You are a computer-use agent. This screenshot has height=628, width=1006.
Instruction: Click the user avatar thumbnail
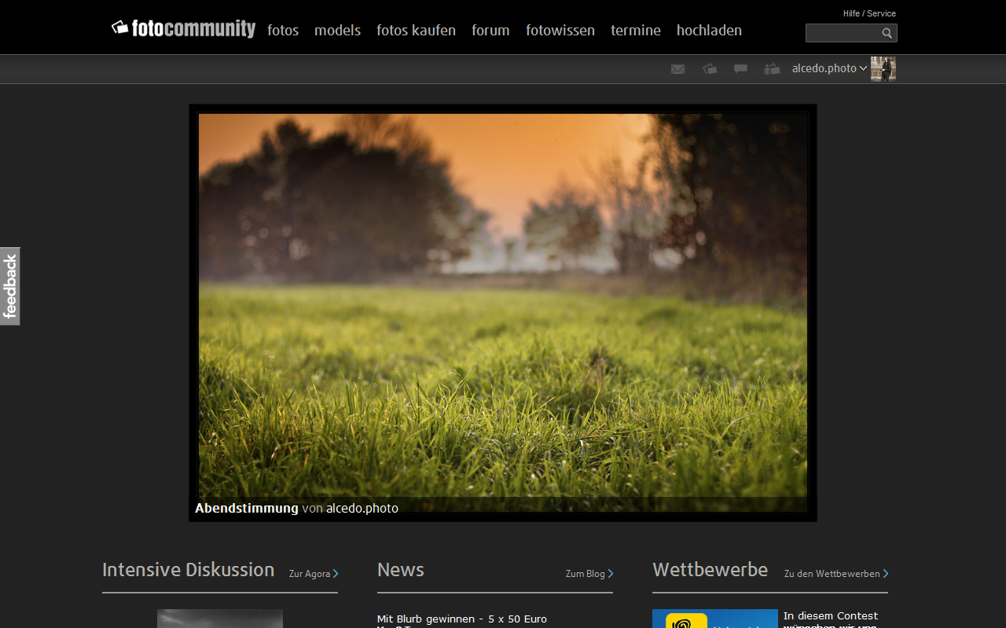point(883,69)
